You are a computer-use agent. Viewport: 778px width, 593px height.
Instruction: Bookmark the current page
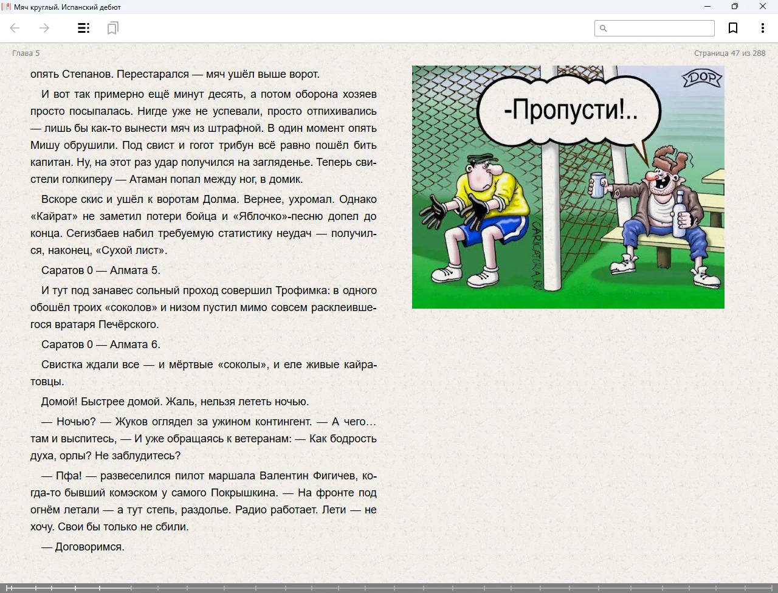pyautogui.click(x=733, y=28)
